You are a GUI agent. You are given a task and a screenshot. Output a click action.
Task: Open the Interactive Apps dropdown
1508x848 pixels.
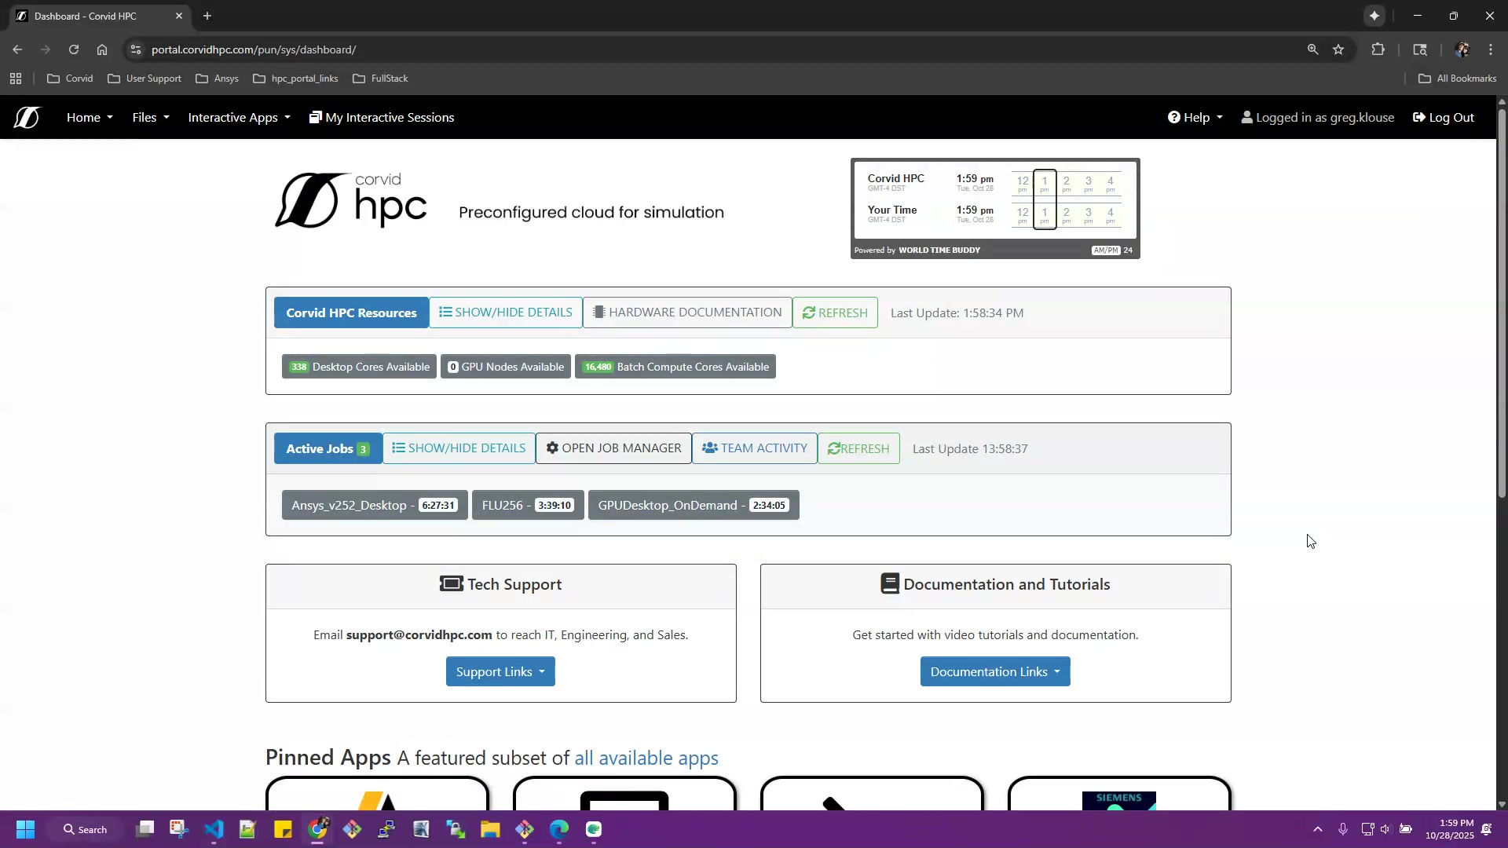click(239, 118)
